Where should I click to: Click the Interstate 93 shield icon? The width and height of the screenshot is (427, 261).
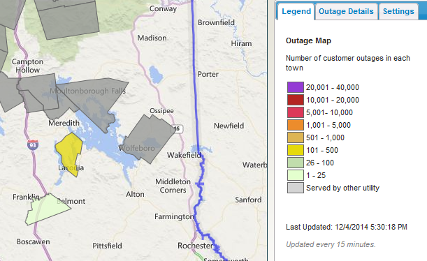(x=32, y=144)
